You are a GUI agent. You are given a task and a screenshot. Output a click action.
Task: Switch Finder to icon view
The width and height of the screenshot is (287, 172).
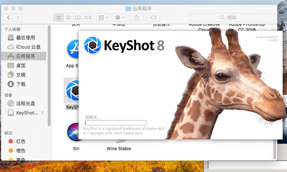click(x=58, y=18)
